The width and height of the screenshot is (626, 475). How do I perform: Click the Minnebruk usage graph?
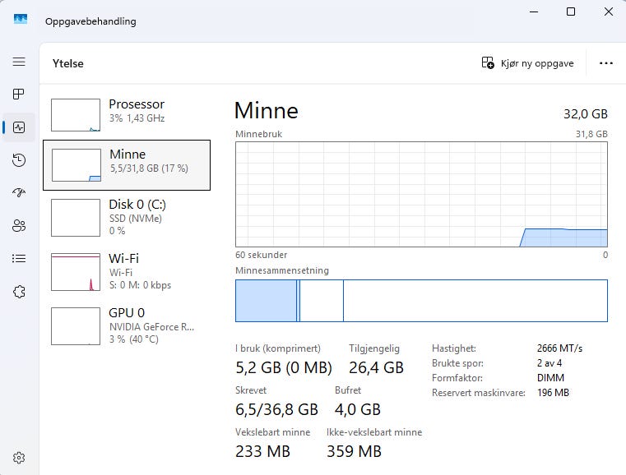[422, 194]
